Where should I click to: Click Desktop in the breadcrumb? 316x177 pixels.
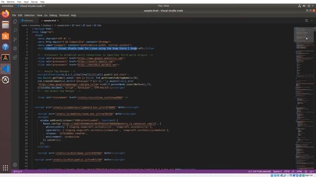coord(47,26)
